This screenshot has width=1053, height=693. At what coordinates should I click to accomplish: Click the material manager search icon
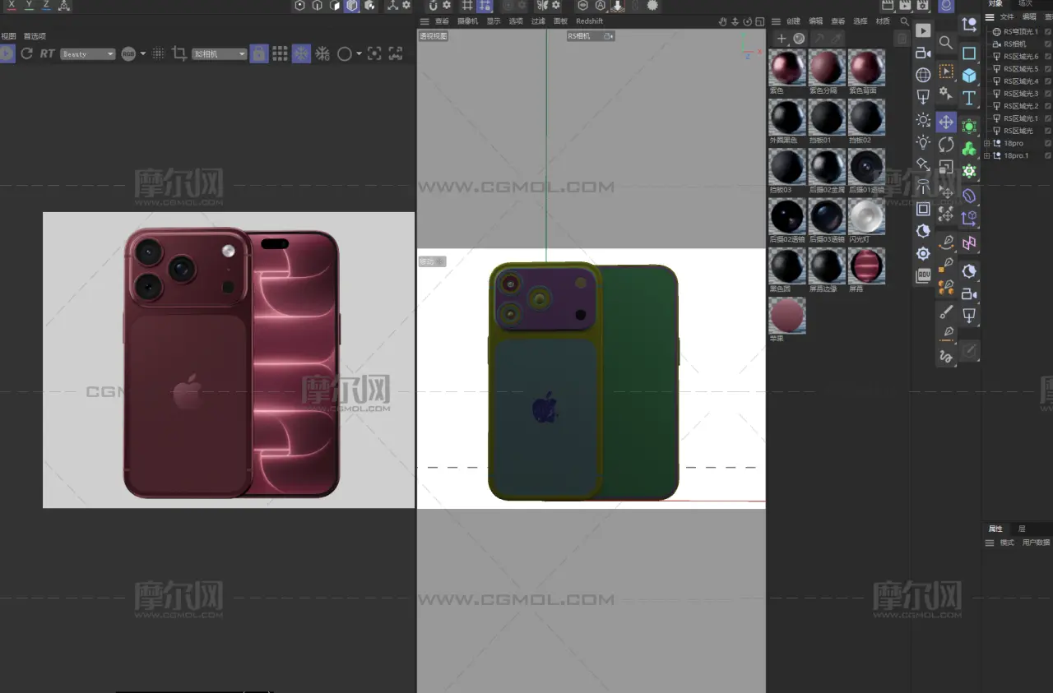[x=905, y=21]
